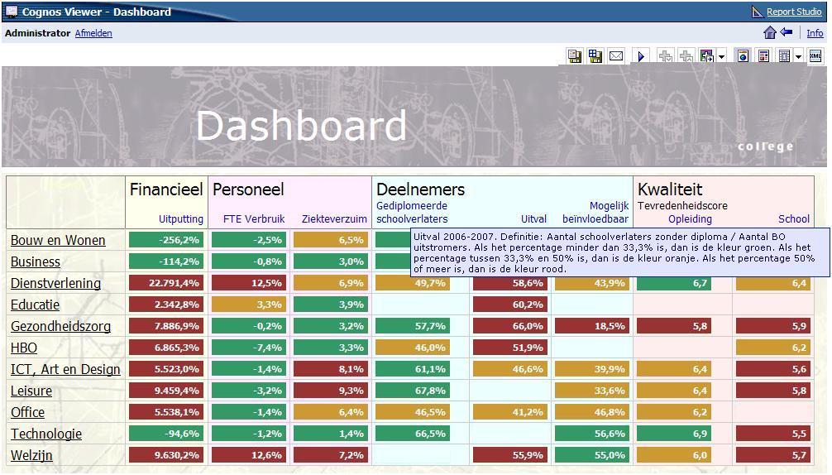
Task: Click the Gediplomeerde schoolverlaters column header
Action: 412,213
